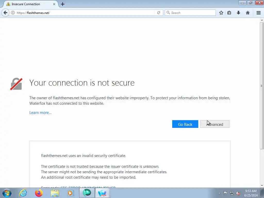
Task: Open network status tray icon
Action: pos(232,193)
